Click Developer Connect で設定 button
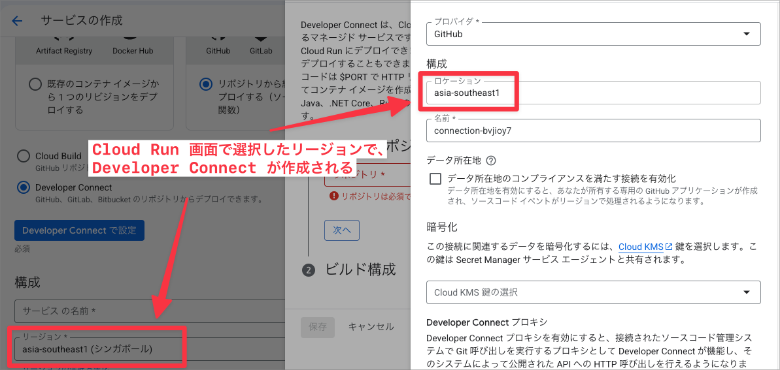This screenshot has height=370, width=780. pos(79,230)
